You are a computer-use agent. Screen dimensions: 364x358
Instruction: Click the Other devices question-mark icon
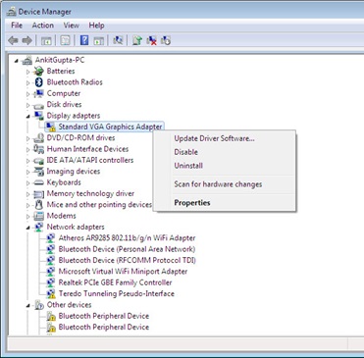click(x=39, y=305)
